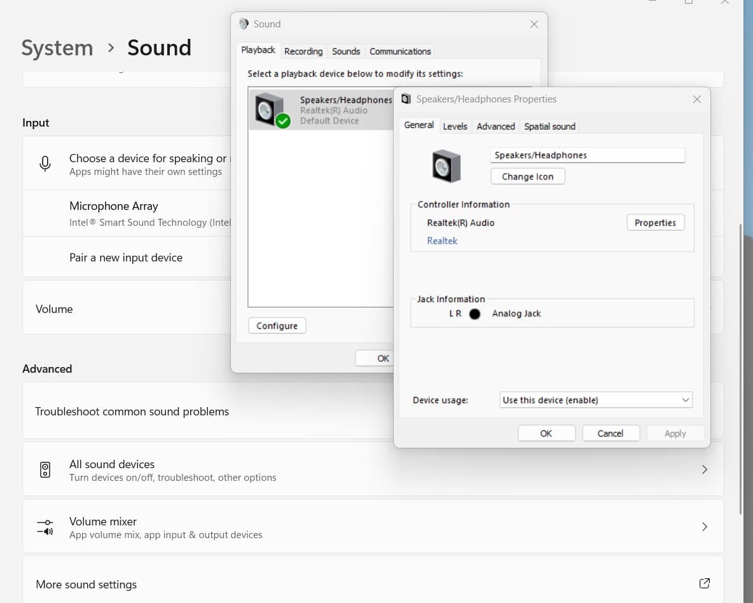Click the Analog Jack black circle indicator

tap(474, 314)
